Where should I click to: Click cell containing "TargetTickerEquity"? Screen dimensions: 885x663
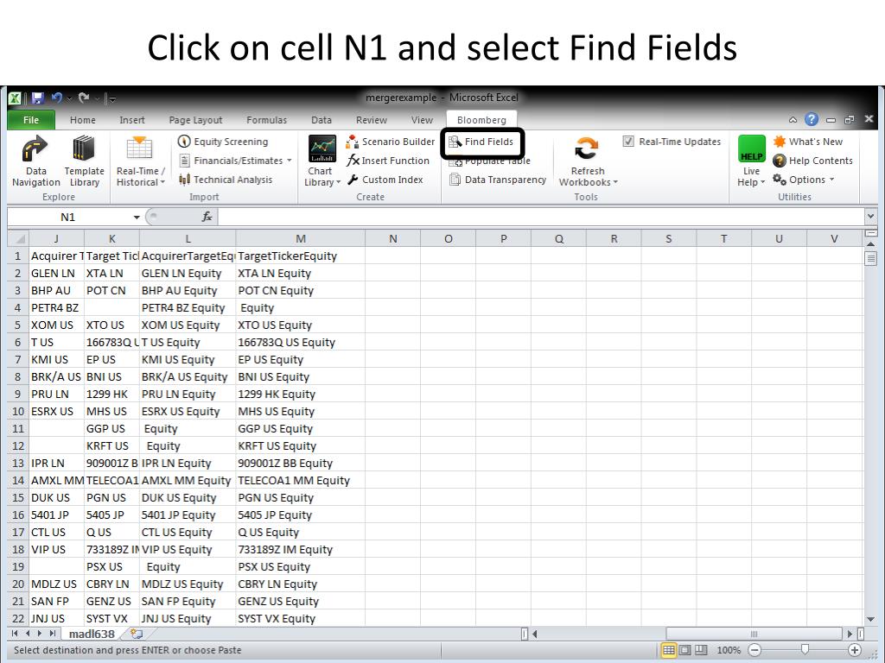click(x=300, y=256)
